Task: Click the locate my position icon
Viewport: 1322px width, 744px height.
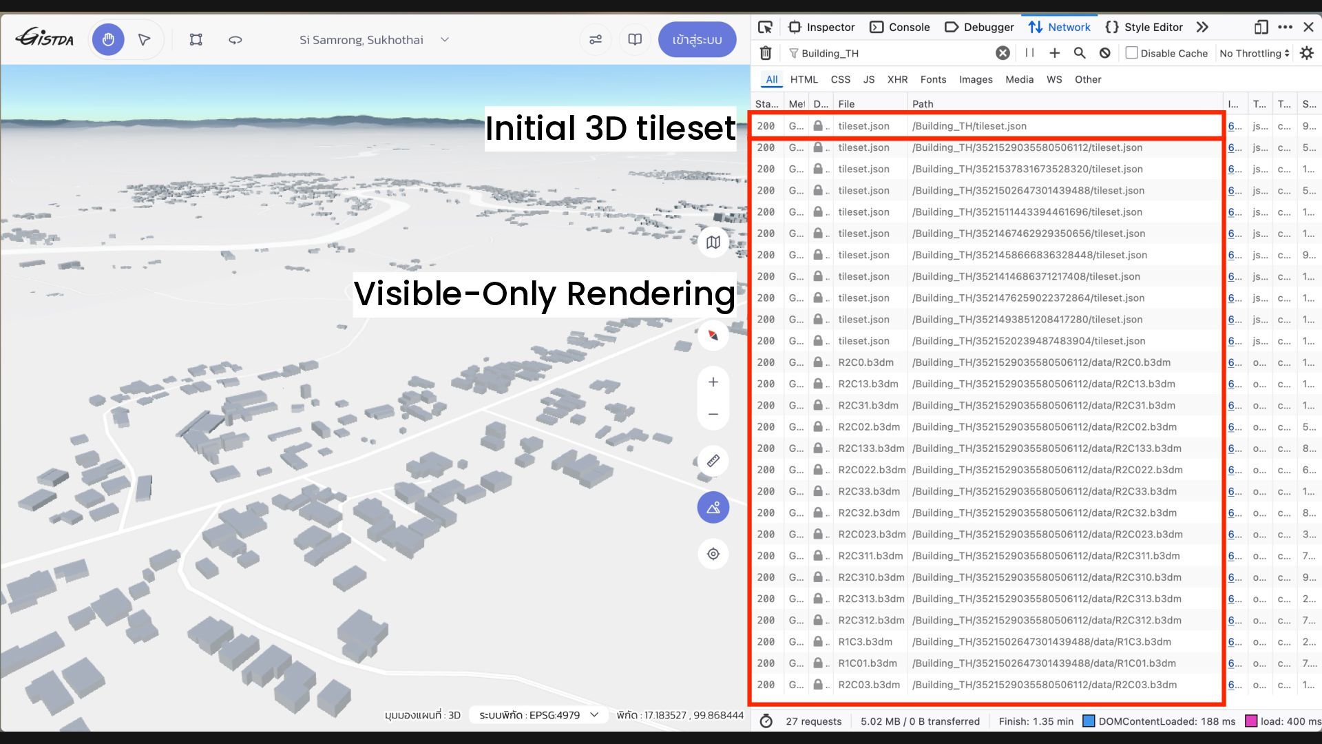Action: (x=713, y=554)
